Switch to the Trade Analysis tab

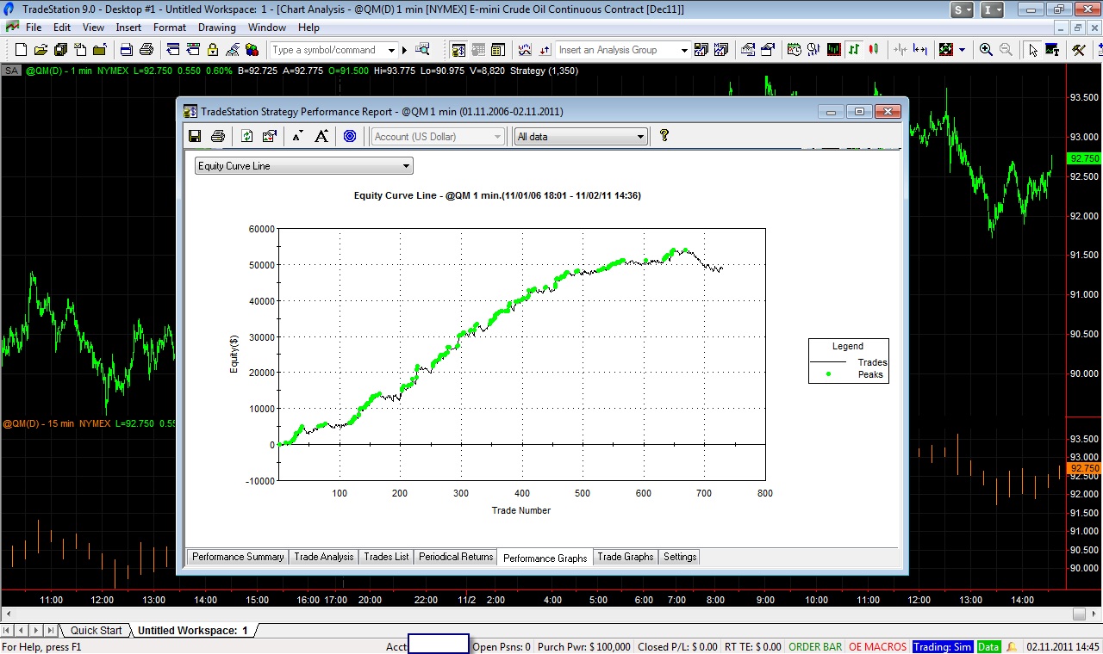point(324,557)
